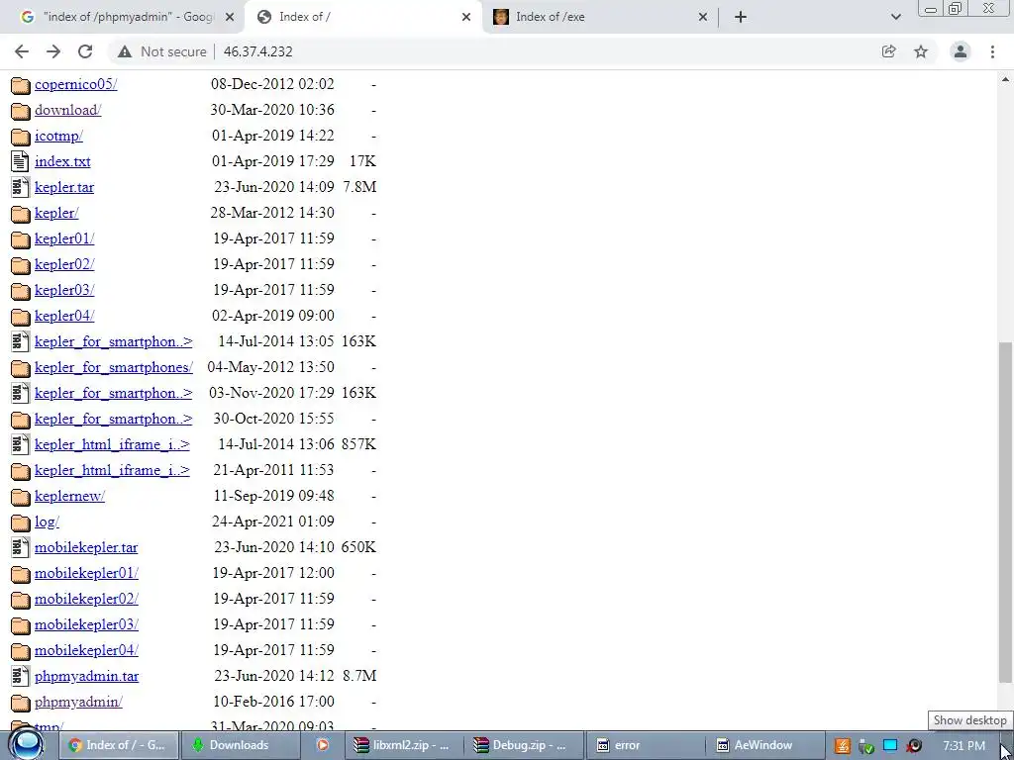This screenshot has width=1014, height=760.
Task: Click the folder icon beside download/
Action: coord(20,111)
